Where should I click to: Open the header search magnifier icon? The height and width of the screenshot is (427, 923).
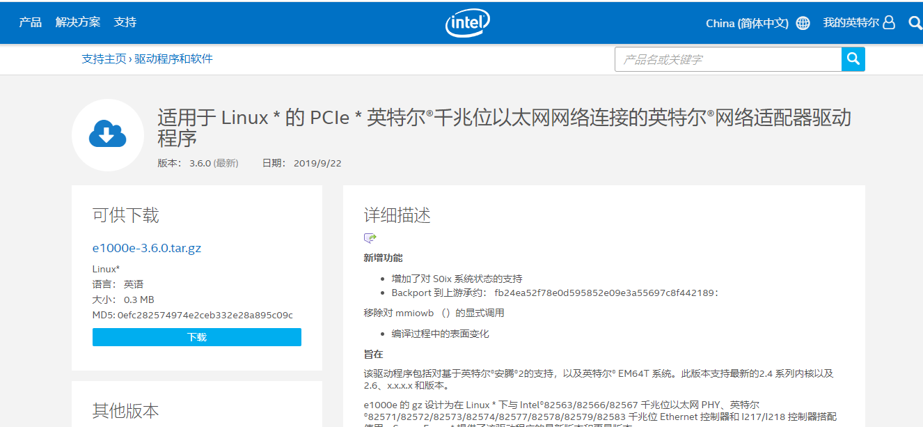tap(915, 23)
